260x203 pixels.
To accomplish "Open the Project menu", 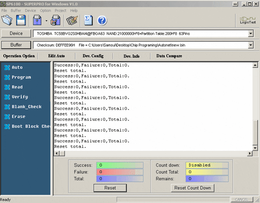I will click(x=61, y=10).
